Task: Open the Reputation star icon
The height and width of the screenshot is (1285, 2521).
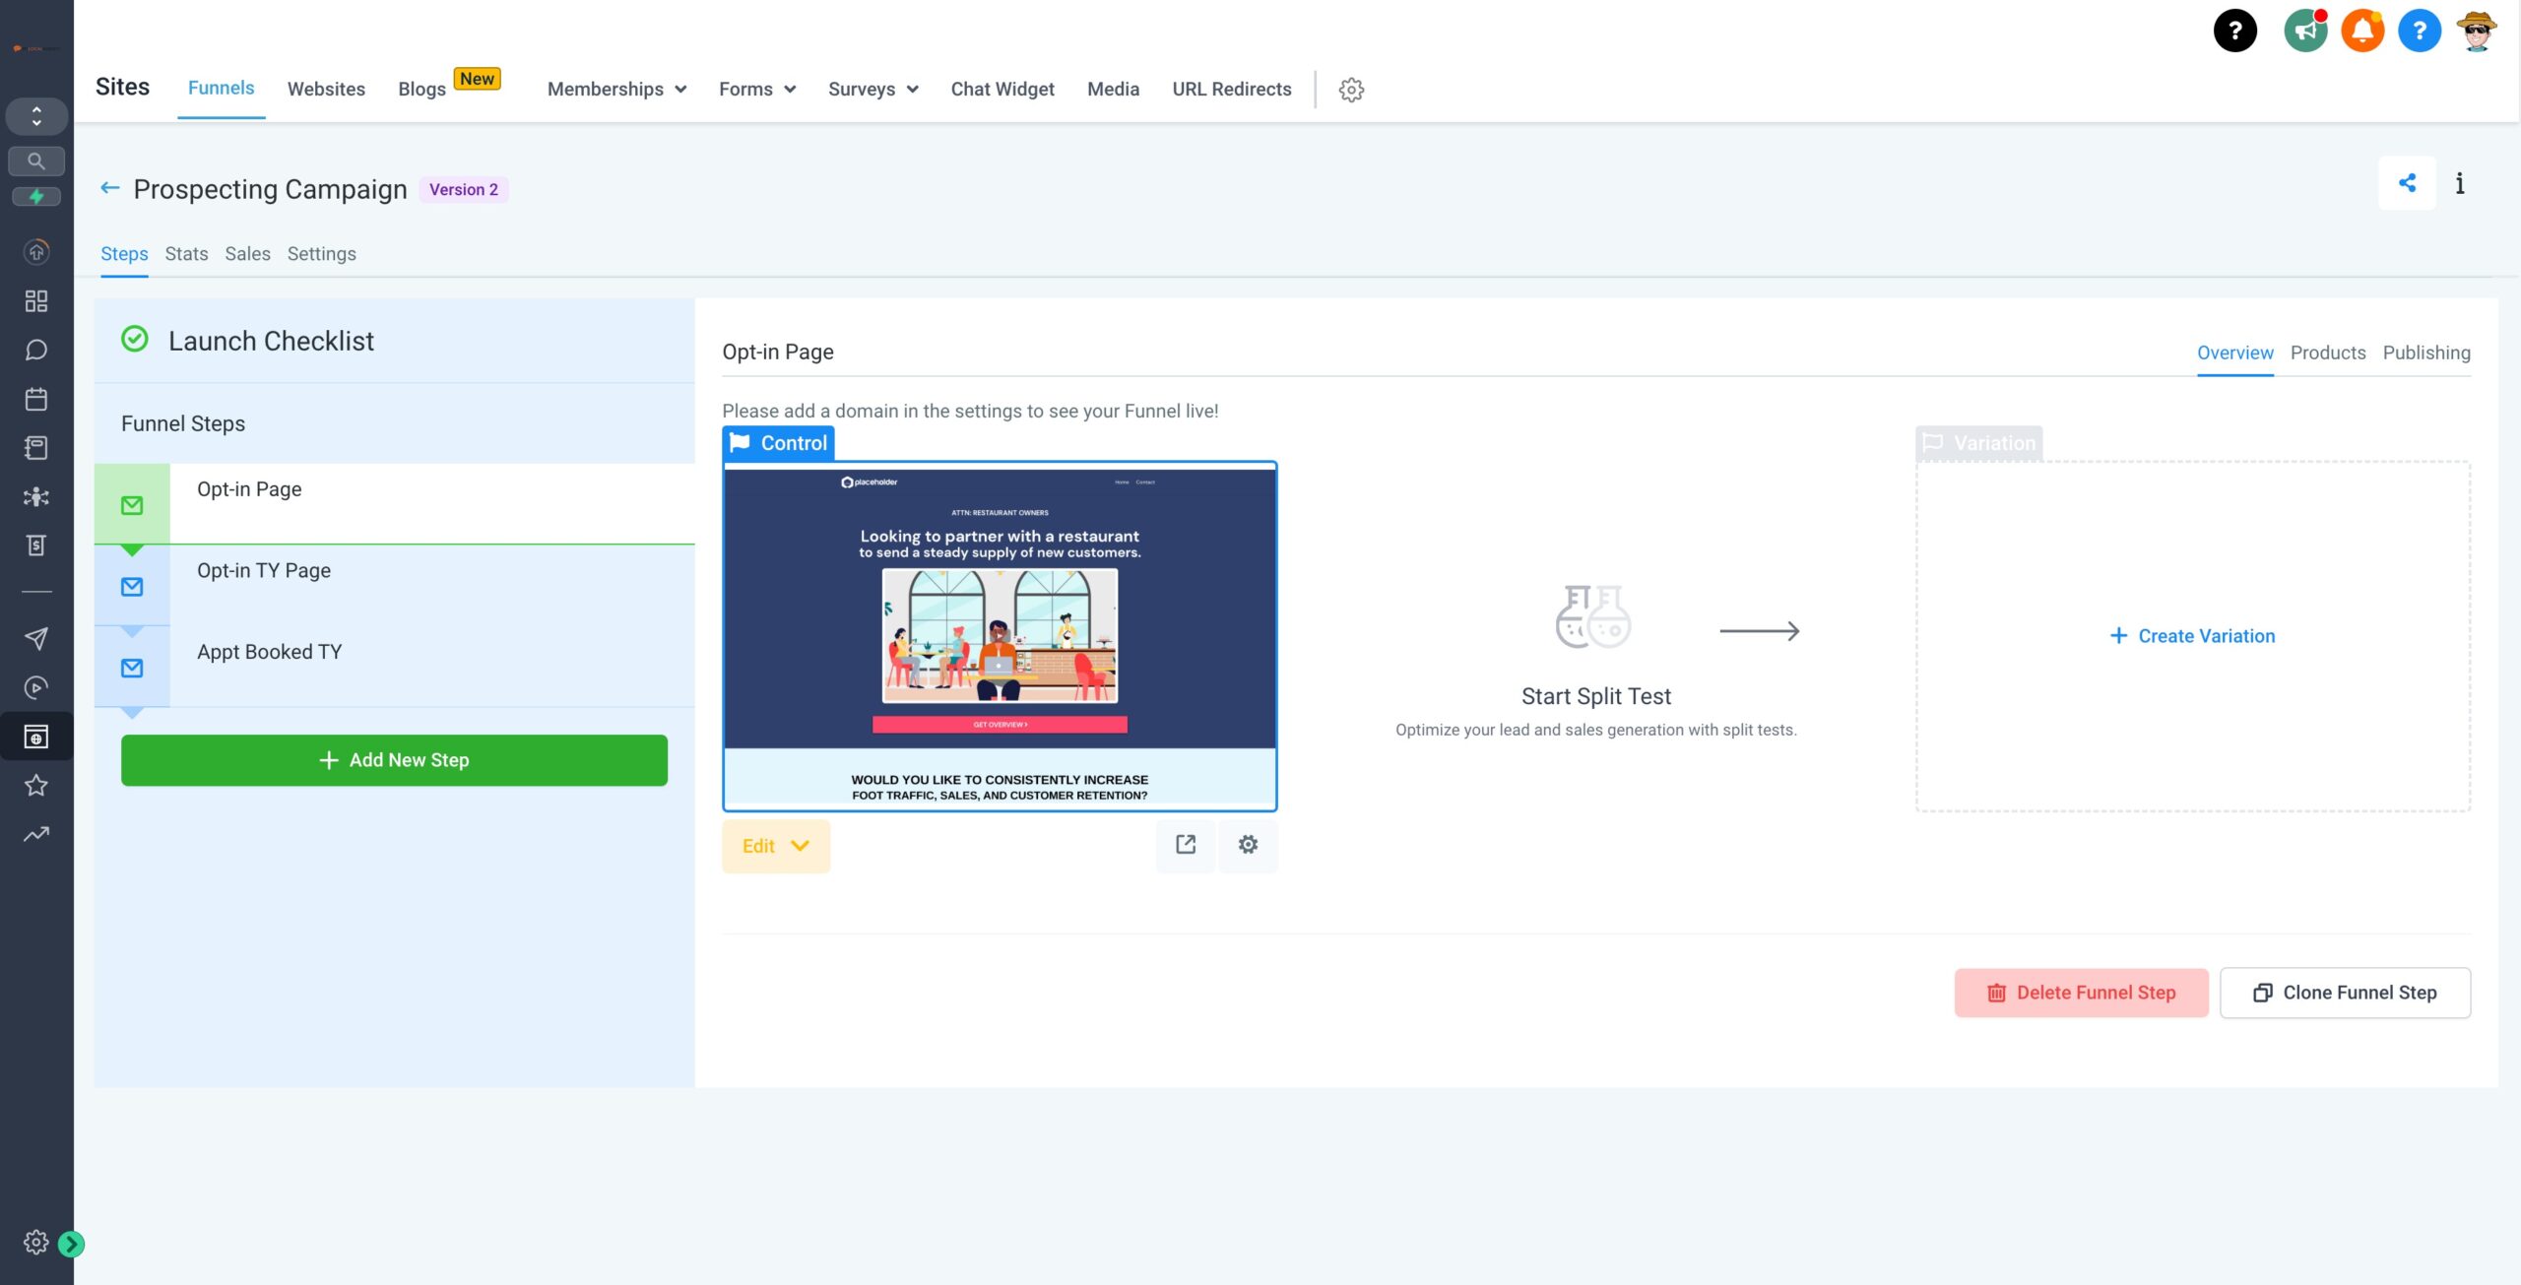Action: click(x=36, y=785)
